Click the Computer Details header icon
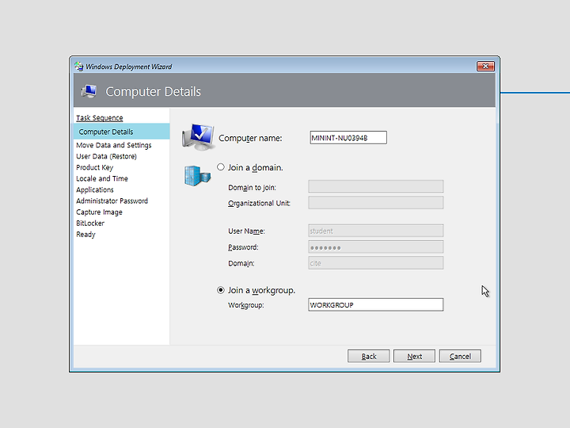570x428 pixels. [89, 91]
